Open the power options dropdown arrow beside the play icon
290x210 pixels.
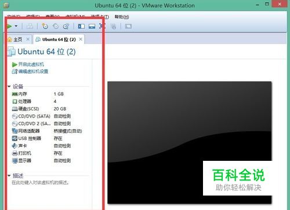pyautogui.click(x=16, y=26)
